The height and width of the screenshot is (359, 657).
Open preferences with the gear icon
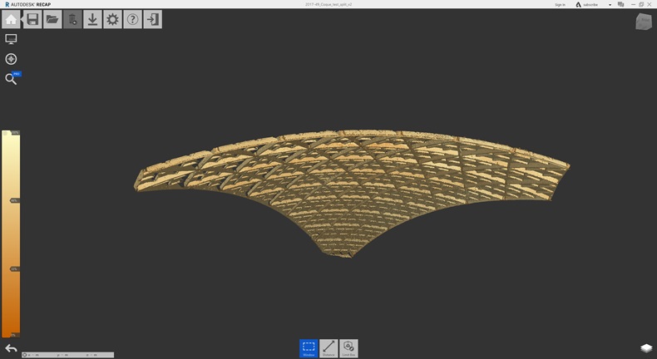(x=112, y=19)
